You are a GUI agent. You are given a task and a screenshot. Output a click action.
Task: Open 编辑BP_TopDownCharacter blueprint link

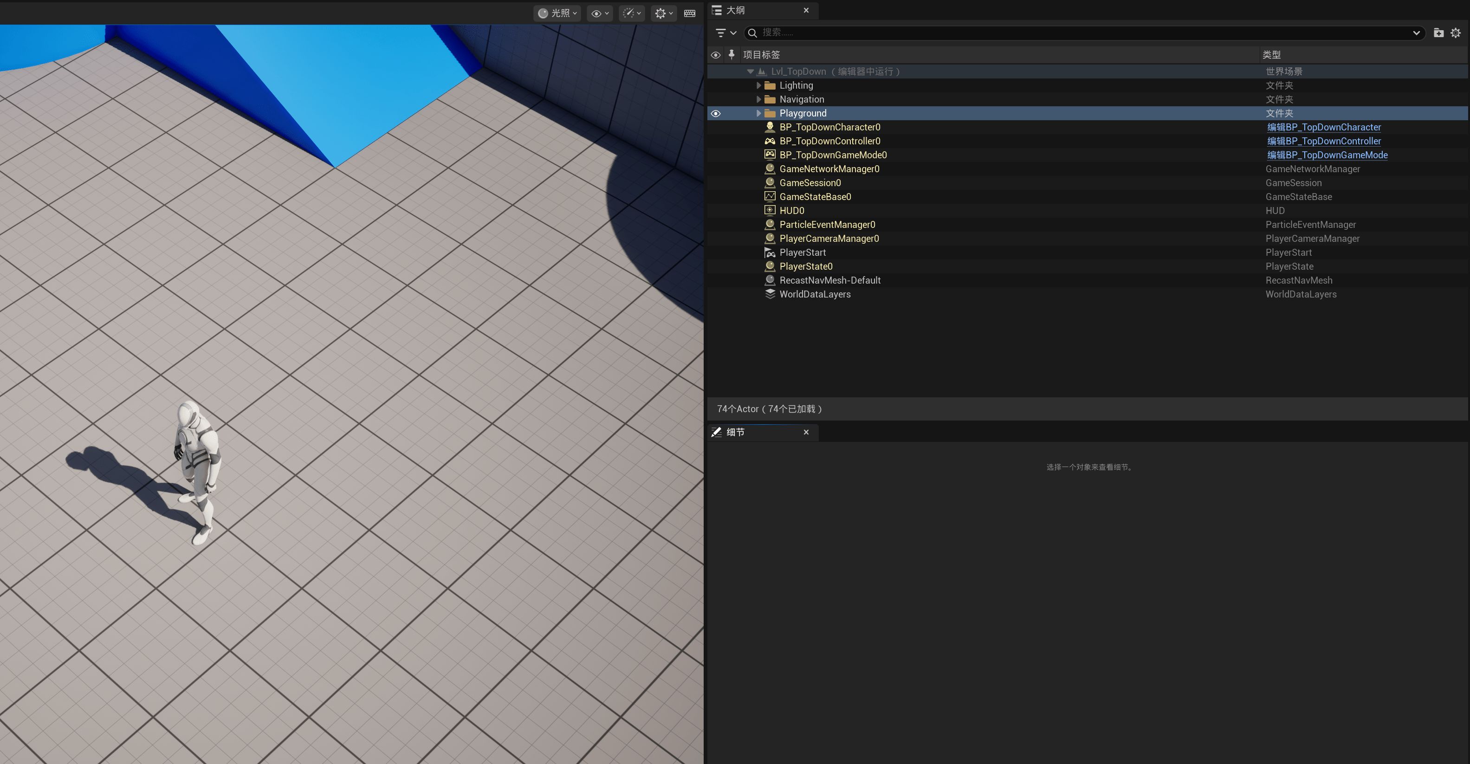pos(1324,127)
